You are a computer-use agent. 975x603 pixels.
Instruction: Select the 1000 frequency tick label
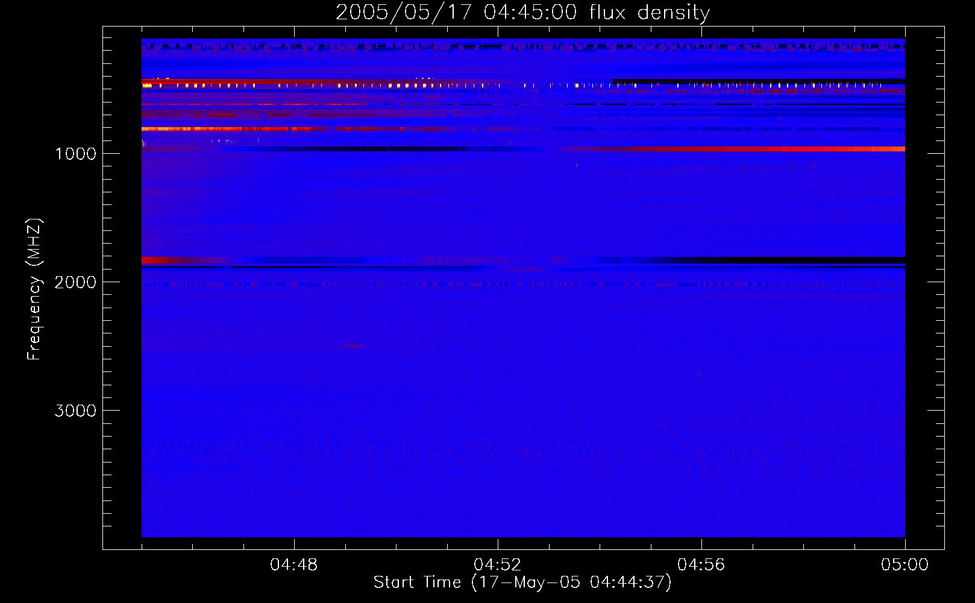(75, 154)
